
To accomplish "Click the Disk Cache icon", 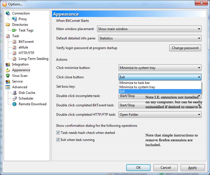I will pos(14,93).
